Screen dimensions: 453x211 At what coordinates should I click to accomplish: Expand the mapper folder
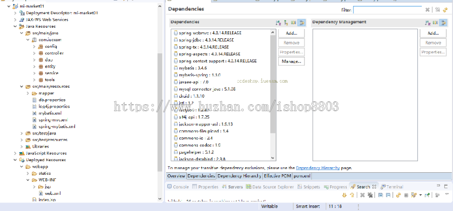28,93
